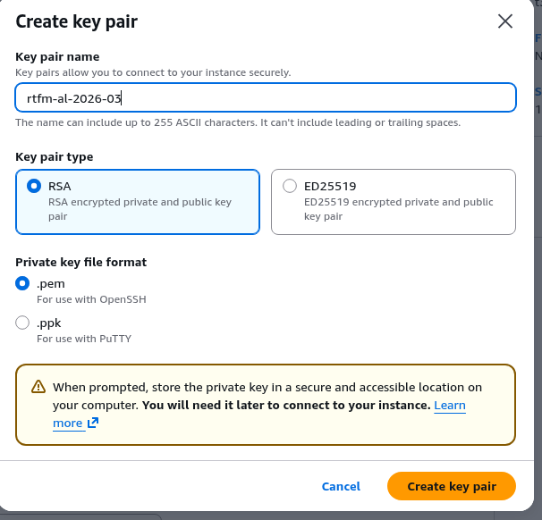This screenshot has width=542, height=520.
Task: Focus the Key pair name text field
Action: (x=265, y=97)
